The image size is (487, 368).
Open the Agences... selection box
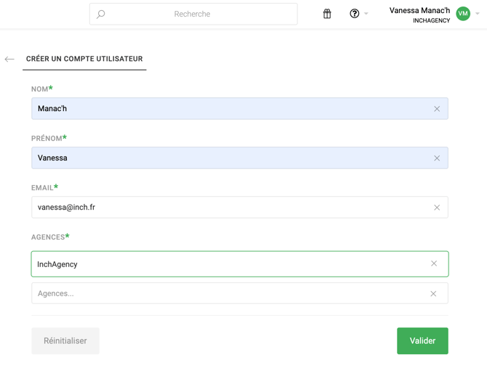225,294
